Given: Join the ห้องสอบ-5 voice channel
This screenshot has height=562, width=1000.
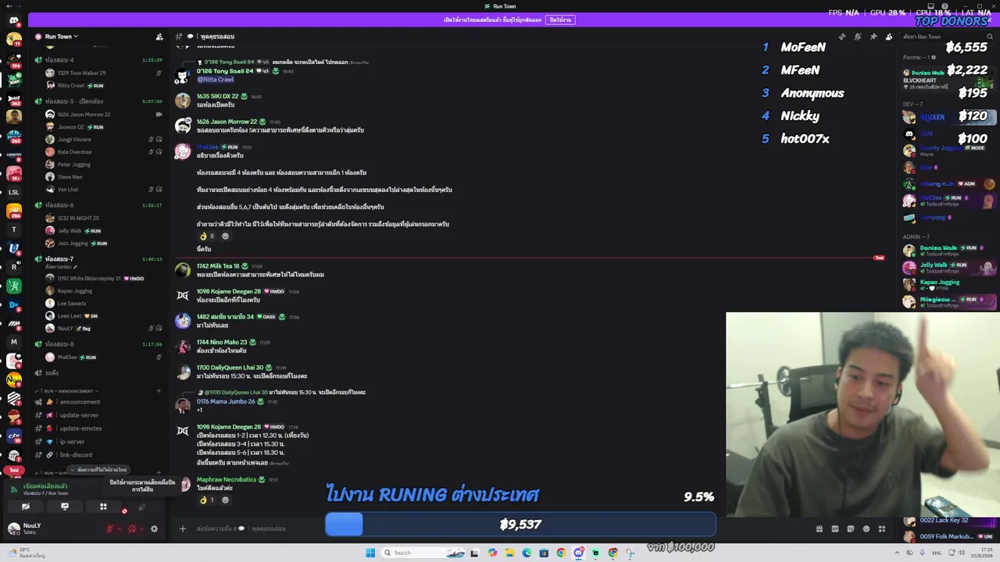Looking at the screenshot, I should pos(98,101).
